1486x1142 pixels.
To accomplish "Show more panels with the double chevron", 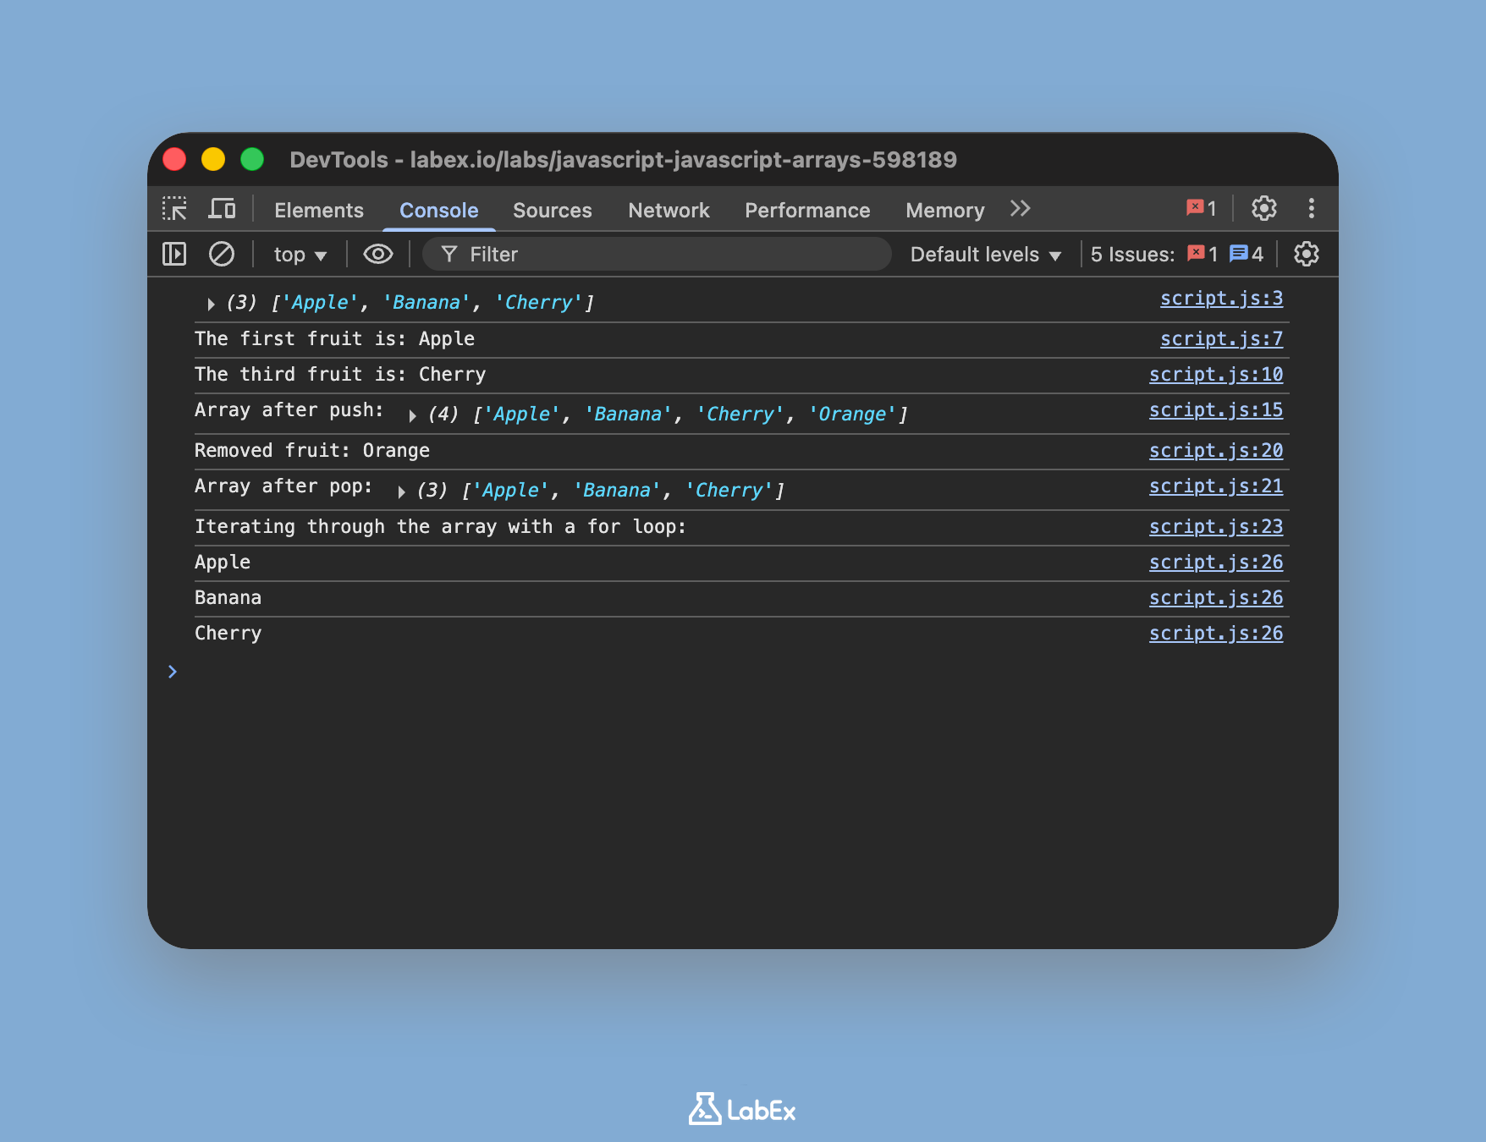I will click(1020, 208).
